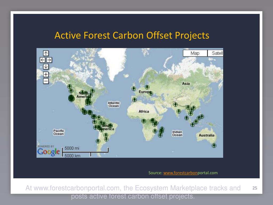Switch to the Satellite view tab
273x205 pixels.
point(215,53)
